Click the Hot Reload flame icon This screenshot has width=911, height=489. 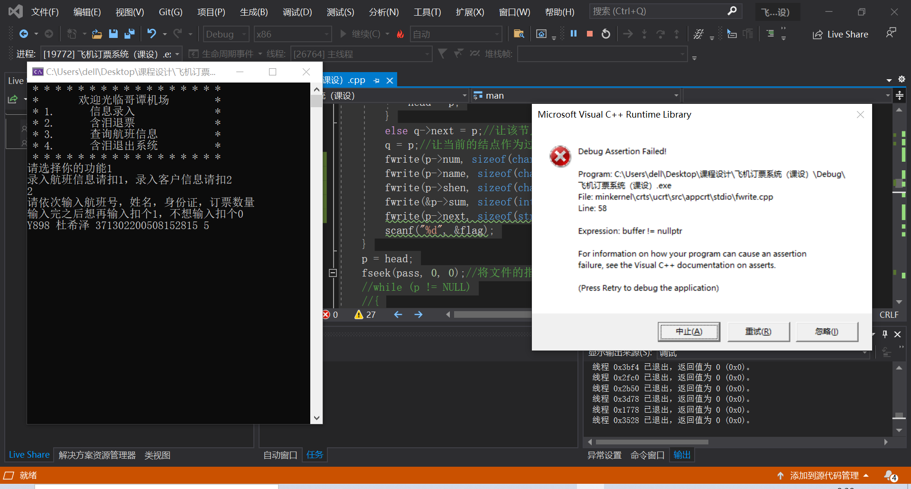pos(400,34)
